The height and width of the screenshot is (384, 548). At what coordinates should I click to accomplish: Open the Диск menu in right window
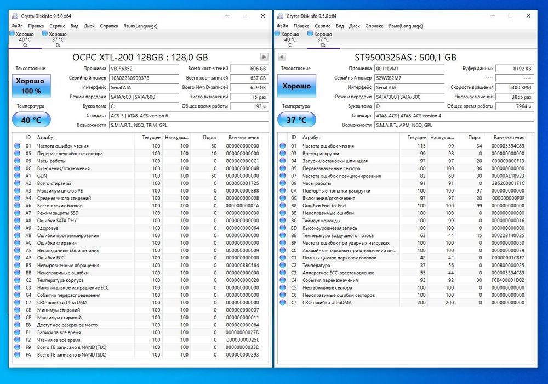pos(355,26)
